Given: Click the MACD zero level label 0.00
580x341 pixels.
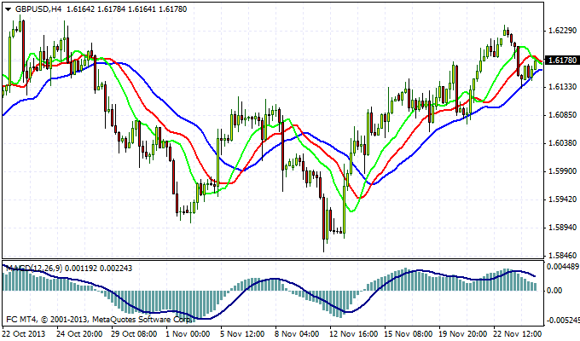Looking at the screenshot, I should 554,291.
